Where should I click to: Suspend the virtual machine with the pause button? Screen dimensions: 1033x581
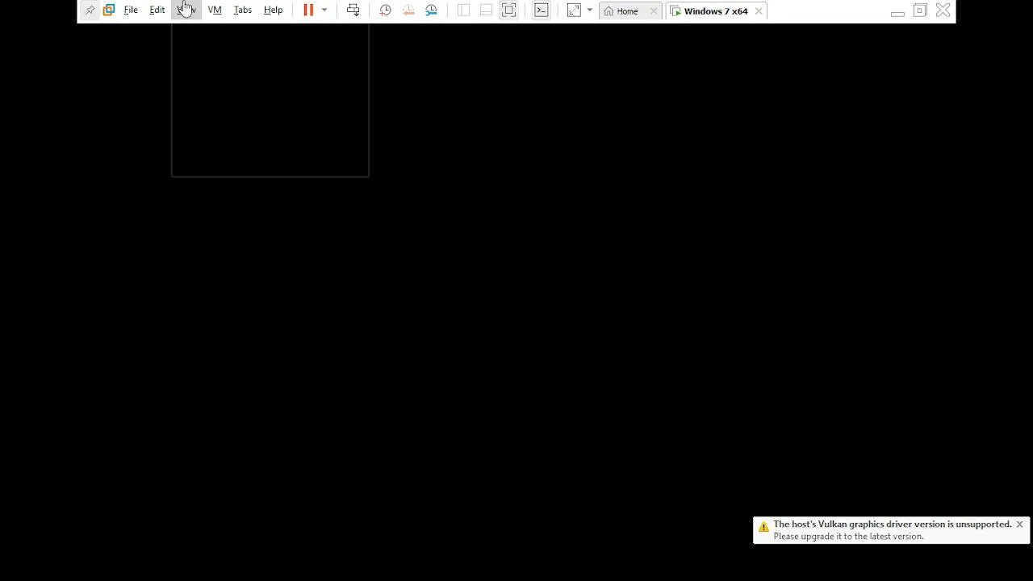point(308,10)
